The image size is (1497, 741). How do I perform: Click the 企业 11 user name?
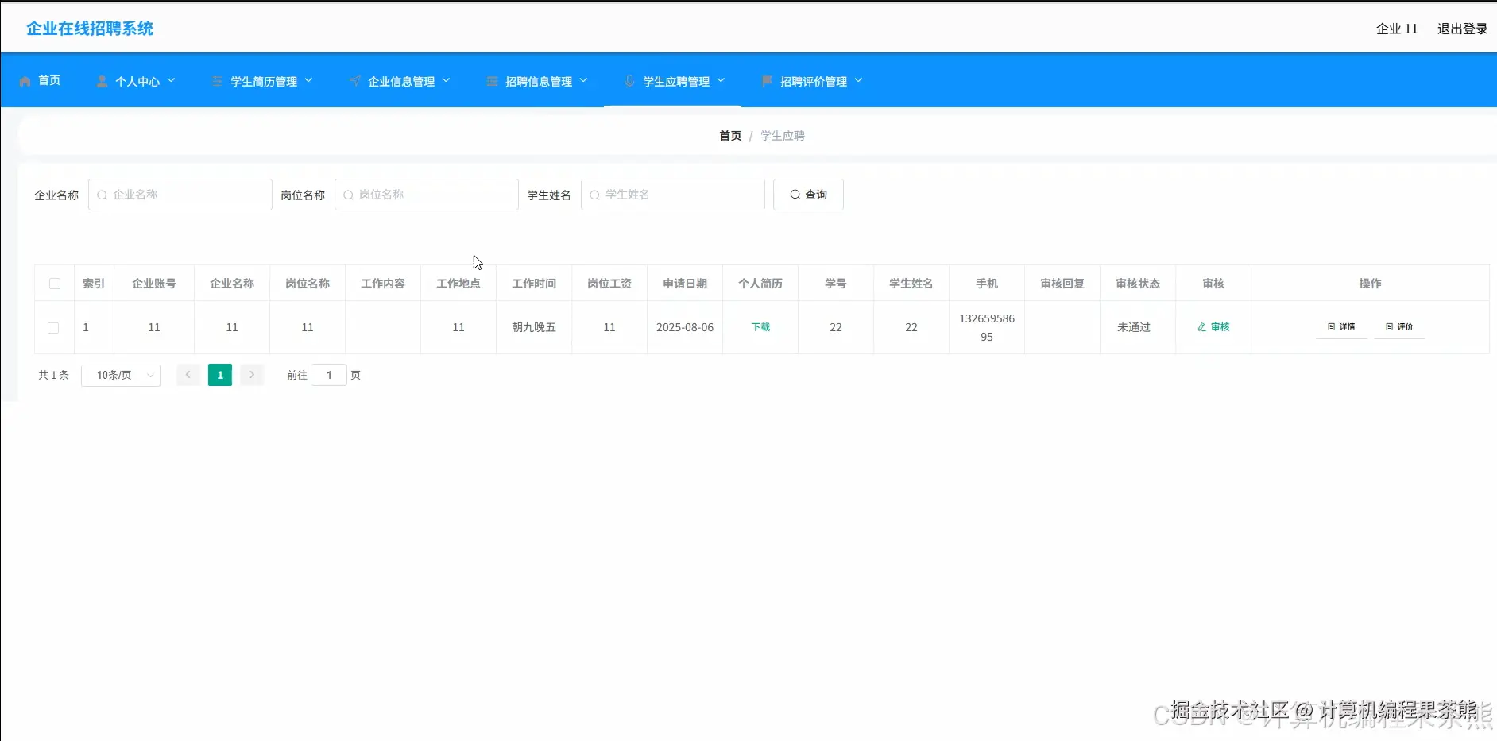pyautogui.click(x=1397, y=29)
